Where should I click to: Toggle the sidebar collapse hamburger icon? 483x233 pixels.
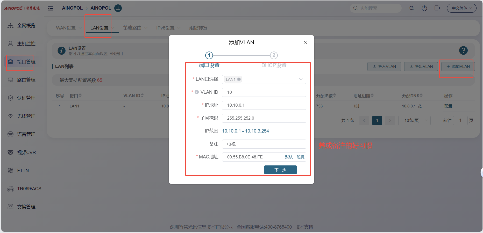tap(51, 8)
